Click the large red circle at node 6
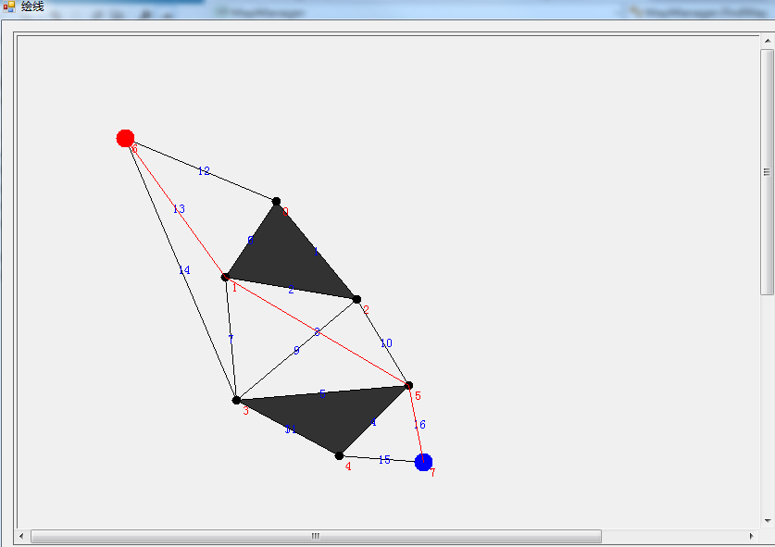The image size is (775, 547). pyautogui.click(x=125, y=138)
